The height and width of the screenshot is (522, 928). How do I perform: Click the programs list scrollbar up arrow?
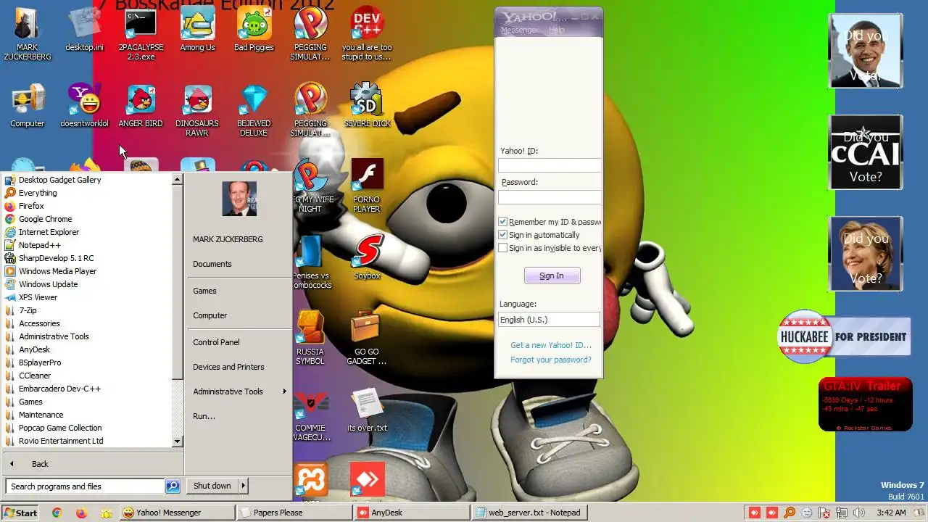pyautogui.click(x=177, y=179)
